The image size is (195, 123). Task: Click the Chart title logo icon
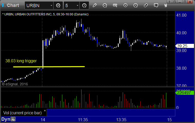[x=4, y=5]
